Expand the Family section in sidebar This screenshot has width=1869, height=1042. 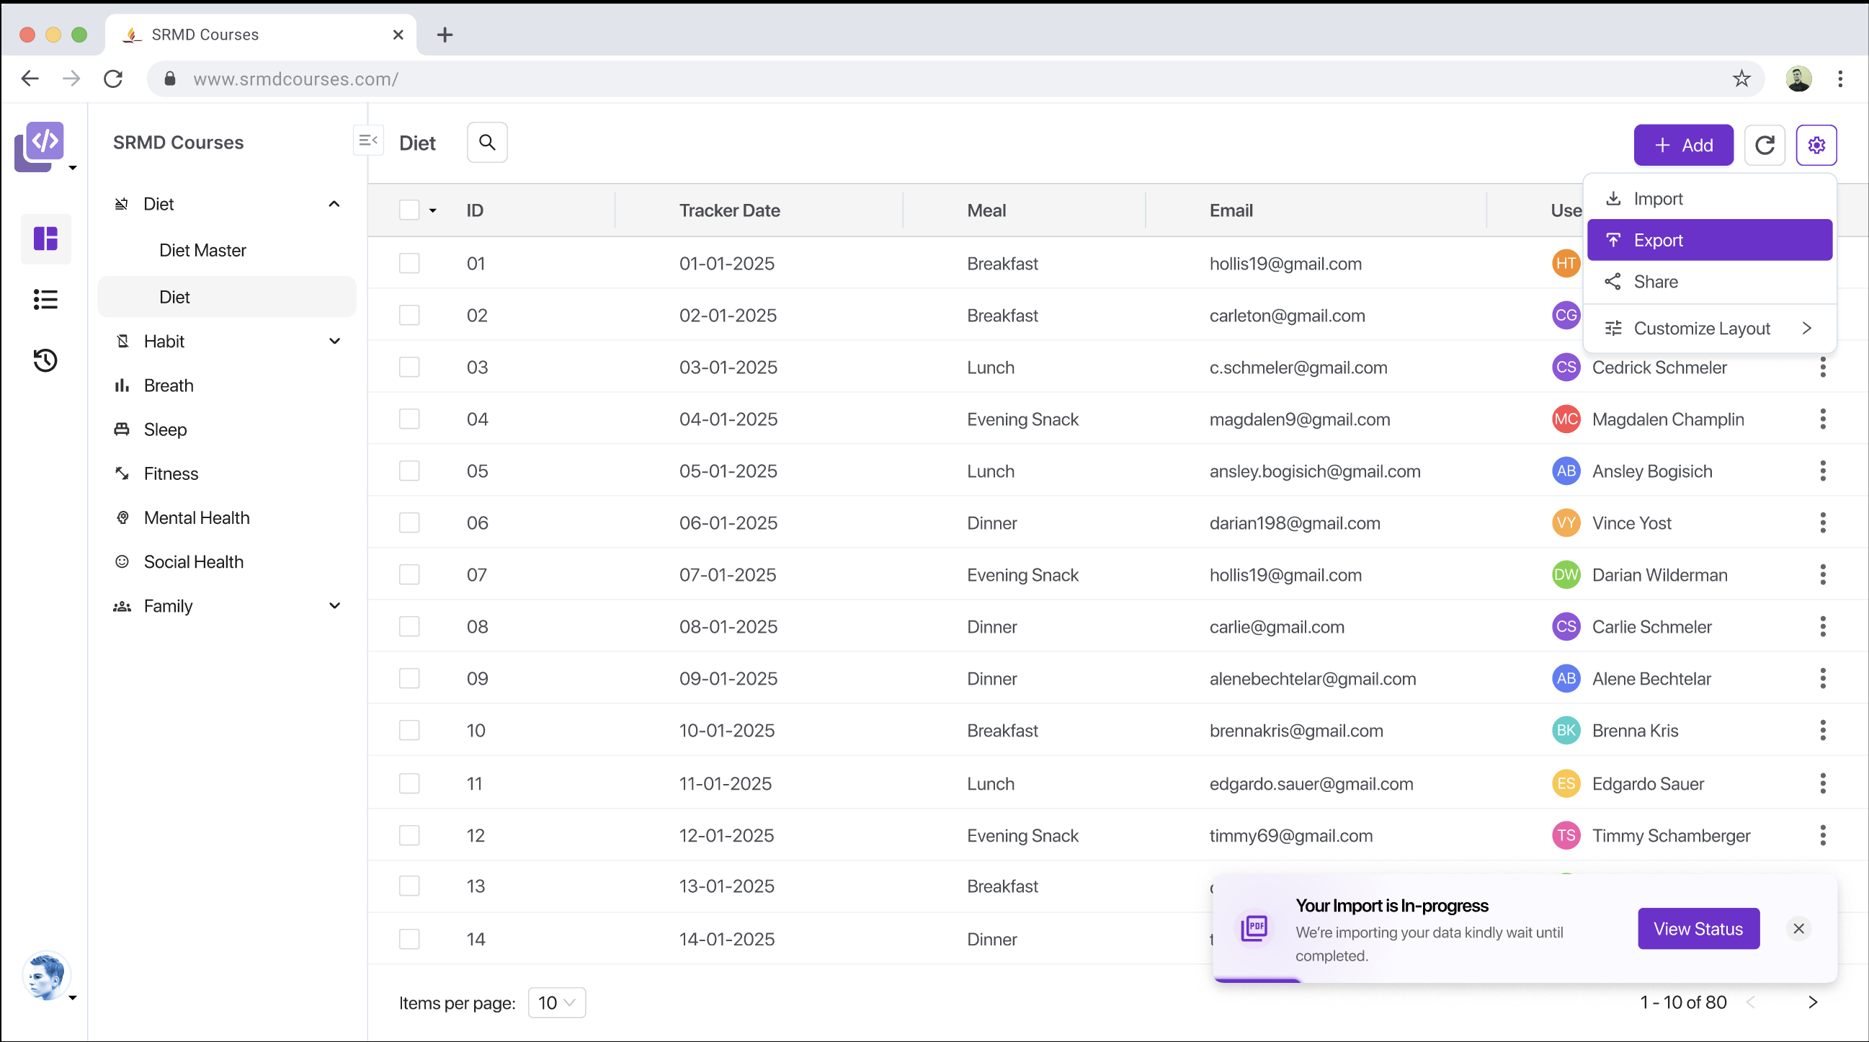334,606
